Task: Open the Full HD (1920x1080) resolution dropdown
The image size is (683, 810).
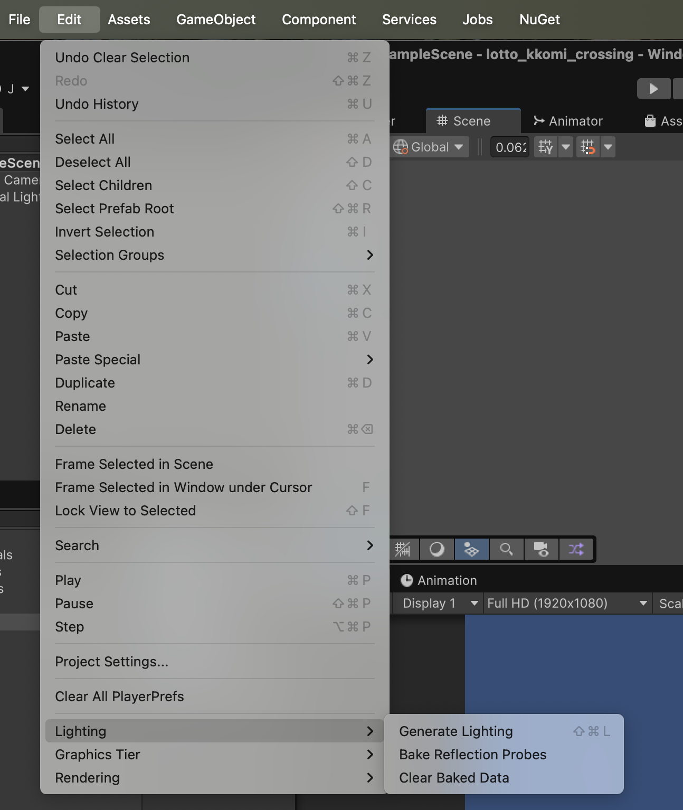Action: click(567, 603)
